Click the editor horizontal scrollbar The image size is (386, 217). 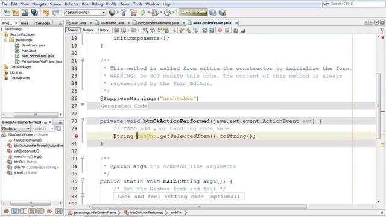tap(200, 207)
